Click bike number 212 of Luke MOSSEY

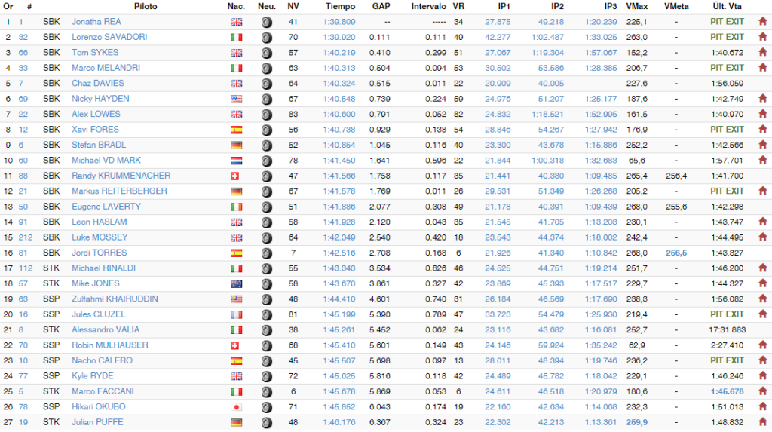coord(26,237)
